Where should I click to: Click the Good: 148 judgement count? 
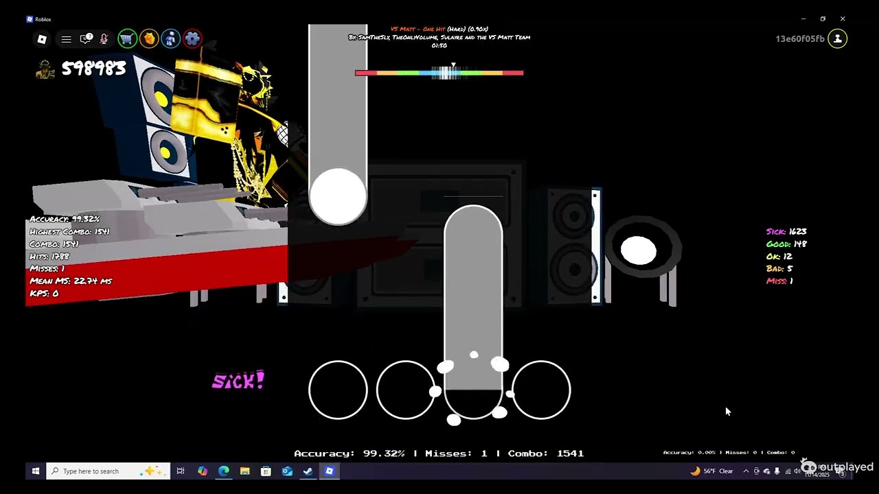pyautogui.click(x=786, y=244)
